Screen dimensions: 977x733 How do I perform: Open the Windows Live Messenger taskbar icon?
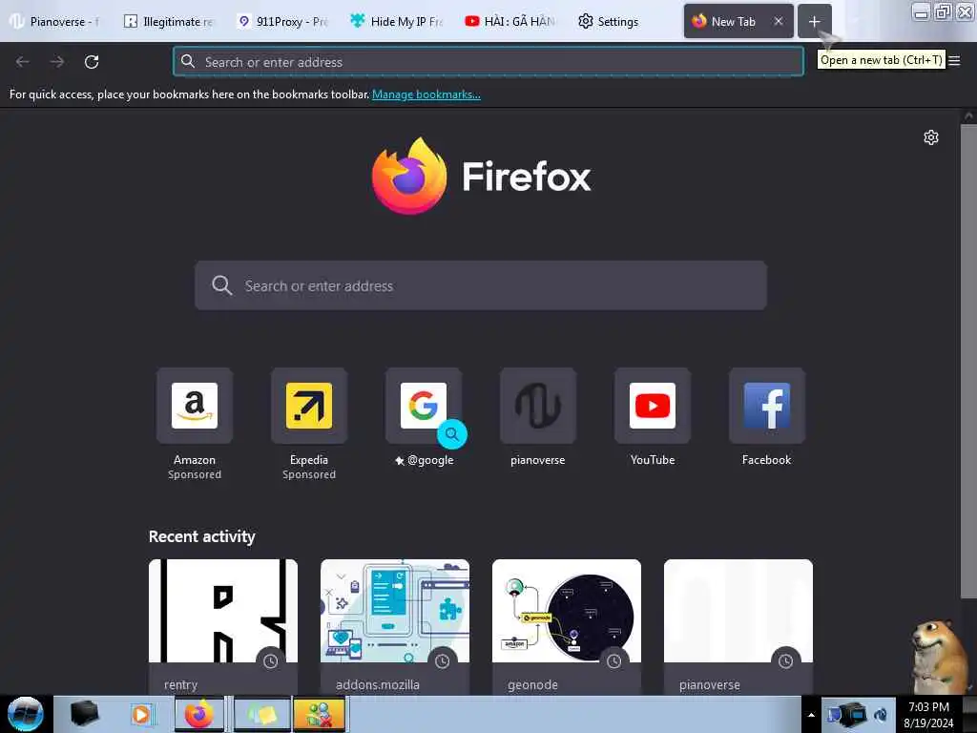[319, 714]
